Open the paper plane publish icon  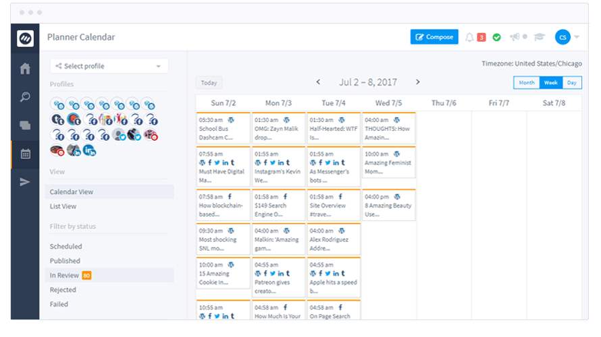(x=25, y=182)
